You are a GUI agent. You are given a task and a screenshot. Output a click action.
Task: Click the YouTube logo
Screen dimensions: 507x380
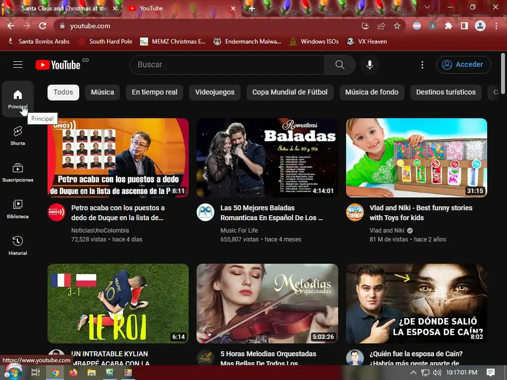tap(58, 65)
